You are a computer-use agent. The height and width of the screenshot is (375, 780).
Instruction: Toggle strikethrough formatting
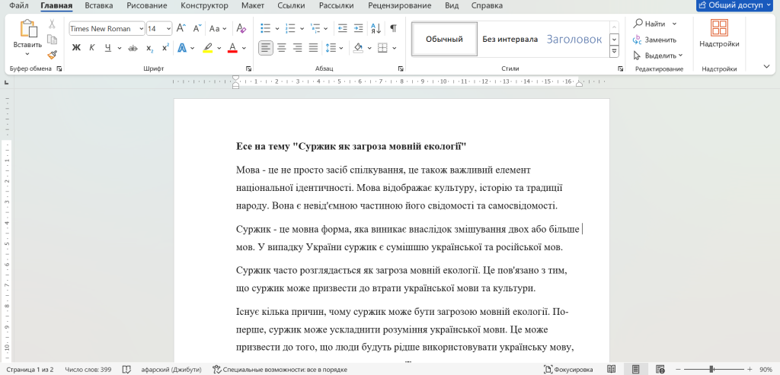(133, 48)
